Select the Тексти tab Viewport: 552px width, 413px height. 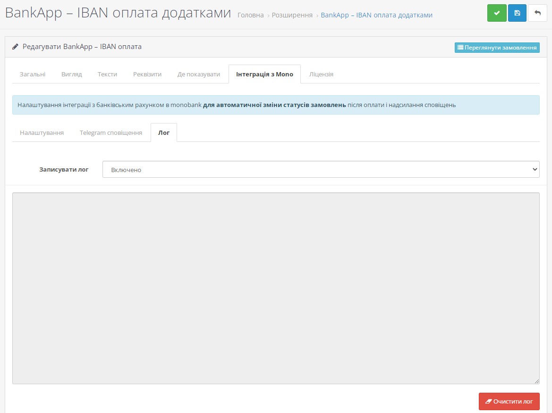click(x=107, y=74)
